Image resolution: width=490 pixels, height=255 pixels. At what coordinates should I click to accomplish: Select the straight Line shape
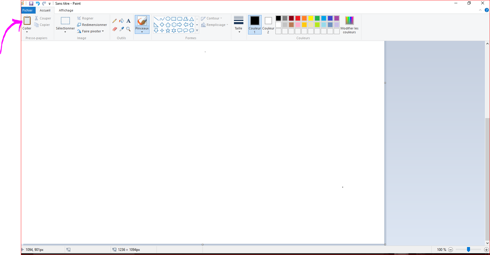pyautogui.click(x=156, y=19)
